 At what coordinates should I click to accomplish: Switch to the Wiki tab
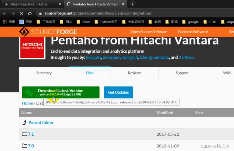tap(227, 73)
